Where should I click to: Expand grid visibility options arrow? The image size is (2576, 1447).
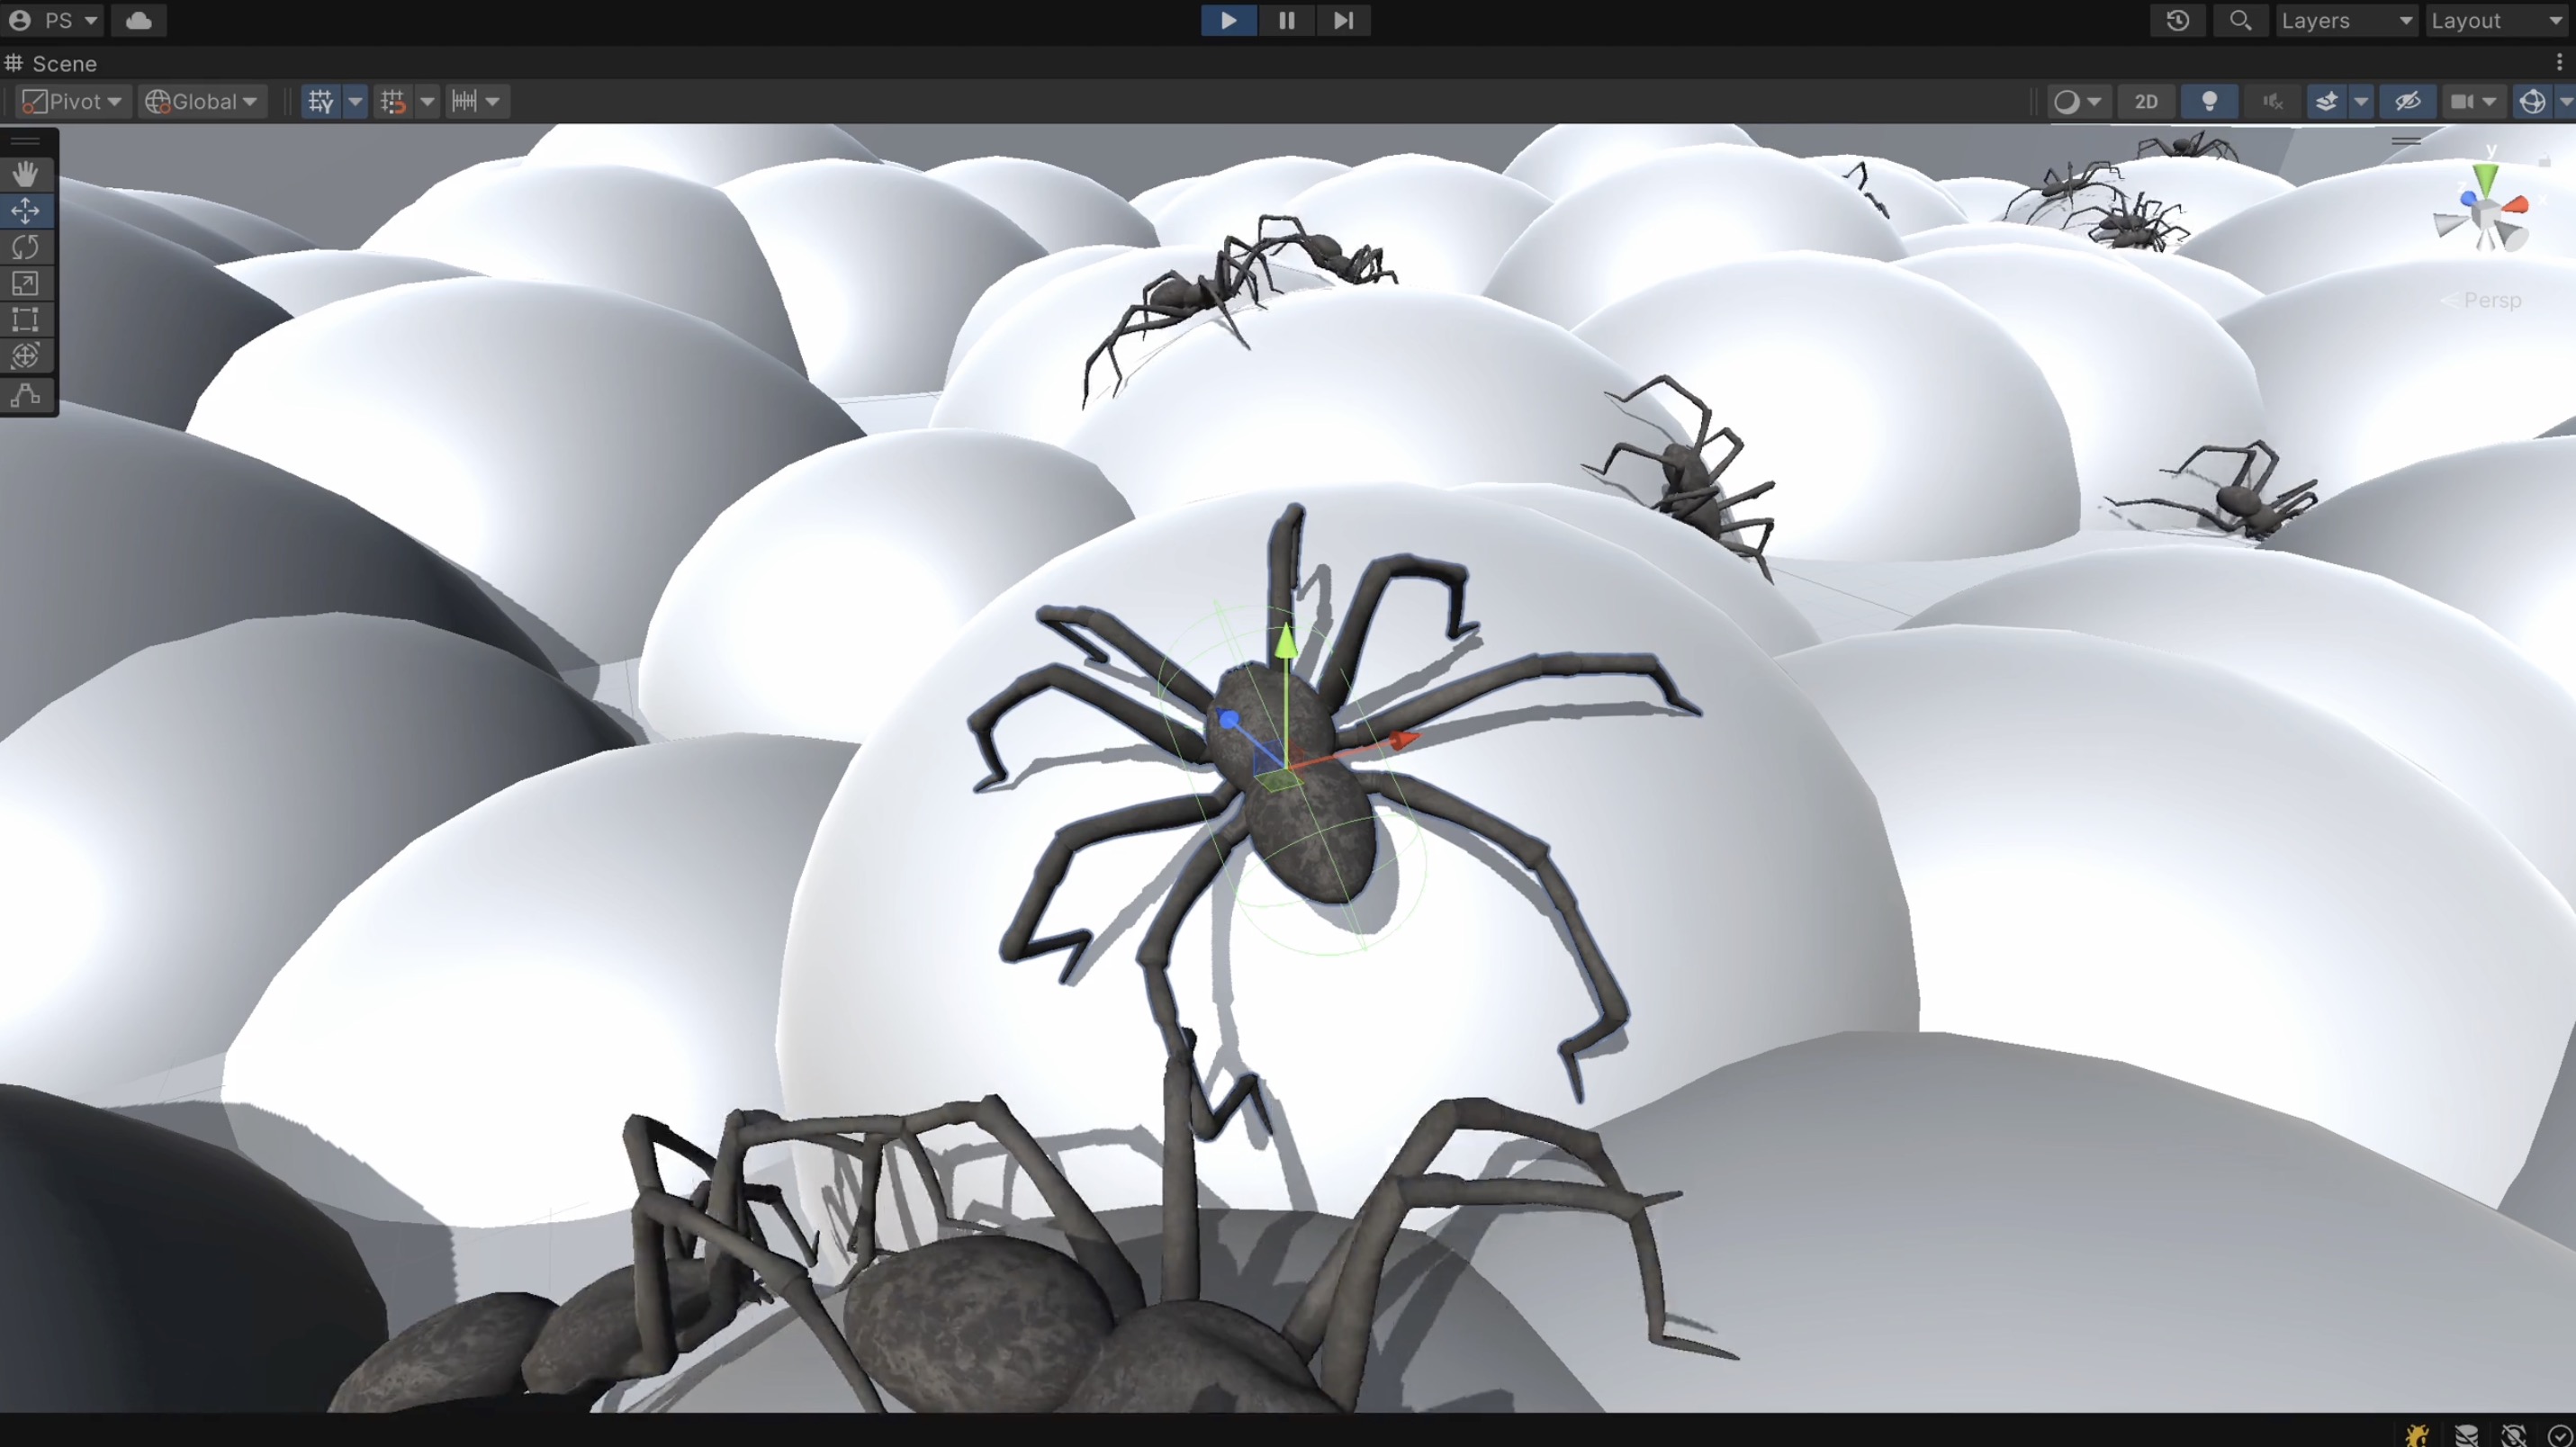(x=355, y=101)
